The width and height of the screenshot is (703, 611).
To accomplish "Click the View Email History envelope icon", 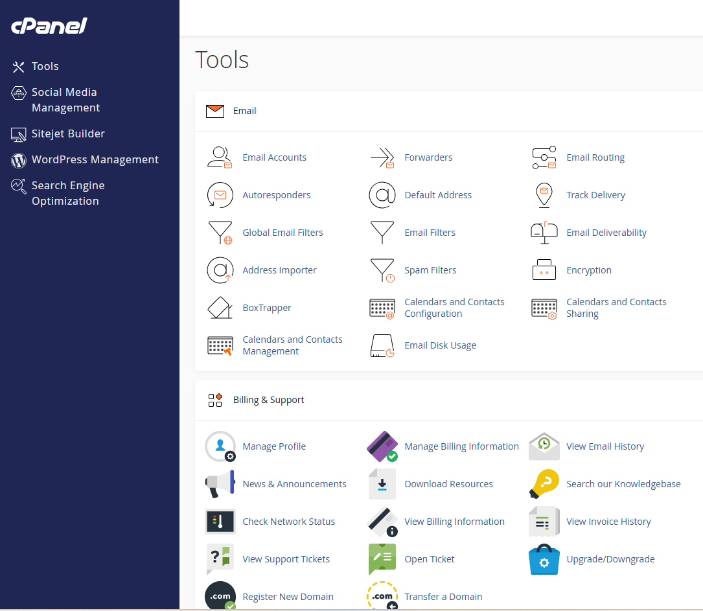I will 544,446.
